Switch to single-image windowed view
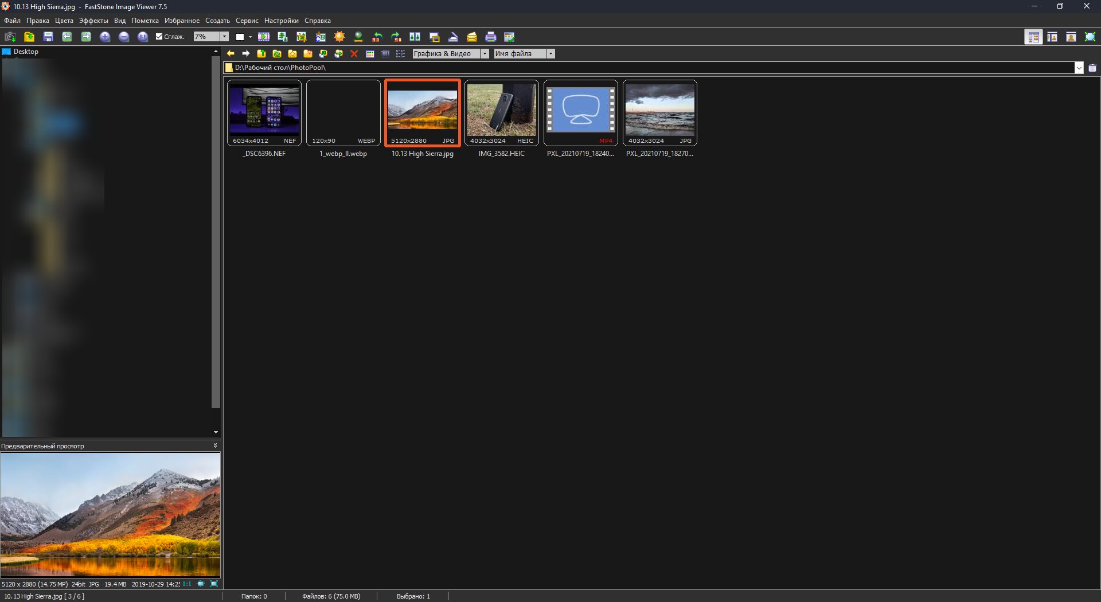 point(1071,37)
